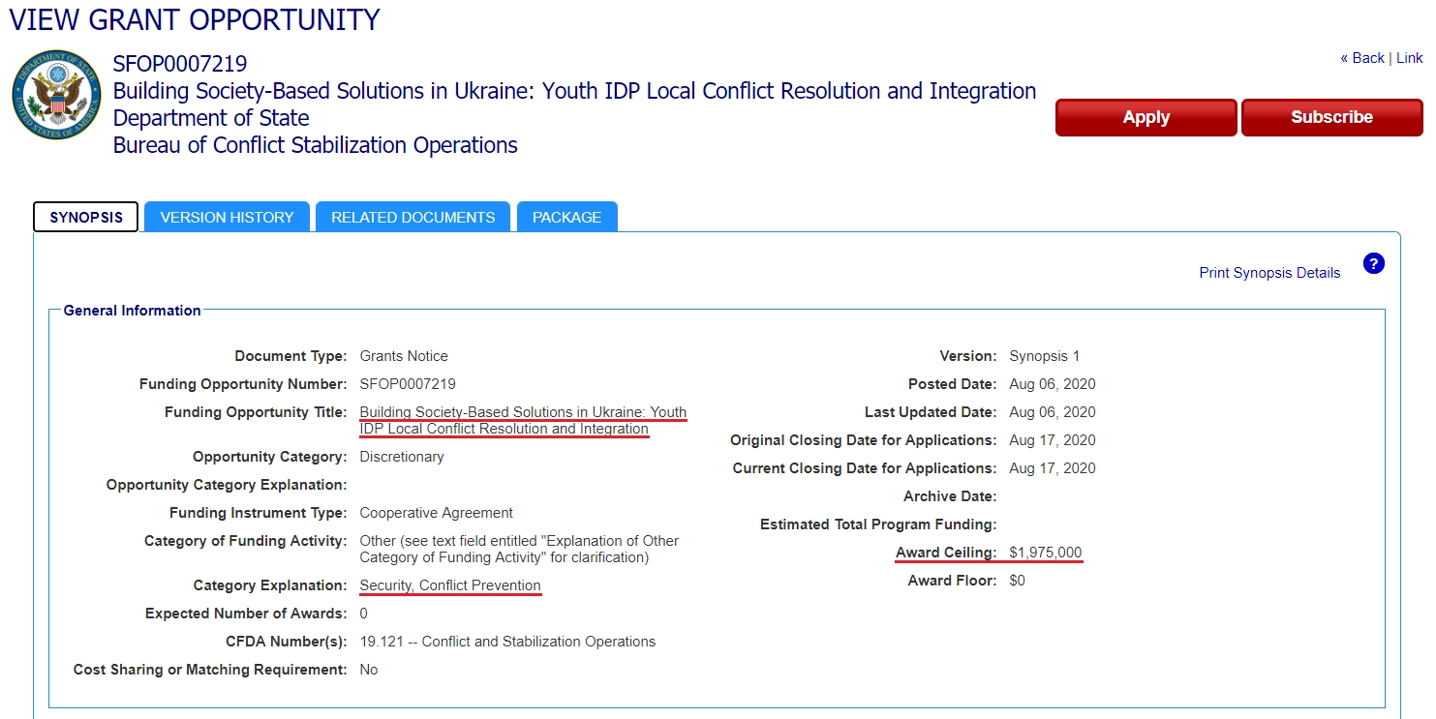This screenshot has width=1436, height=719.
Task: Click the underlined Funding Opportunity Title value
Action: (522, 420)
